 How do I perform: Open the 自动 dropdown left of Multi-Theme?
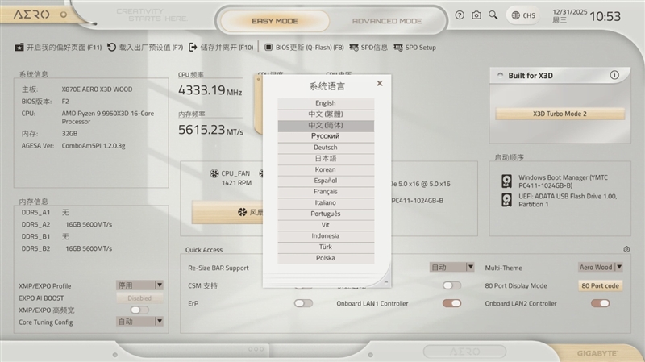coord(451,267)
